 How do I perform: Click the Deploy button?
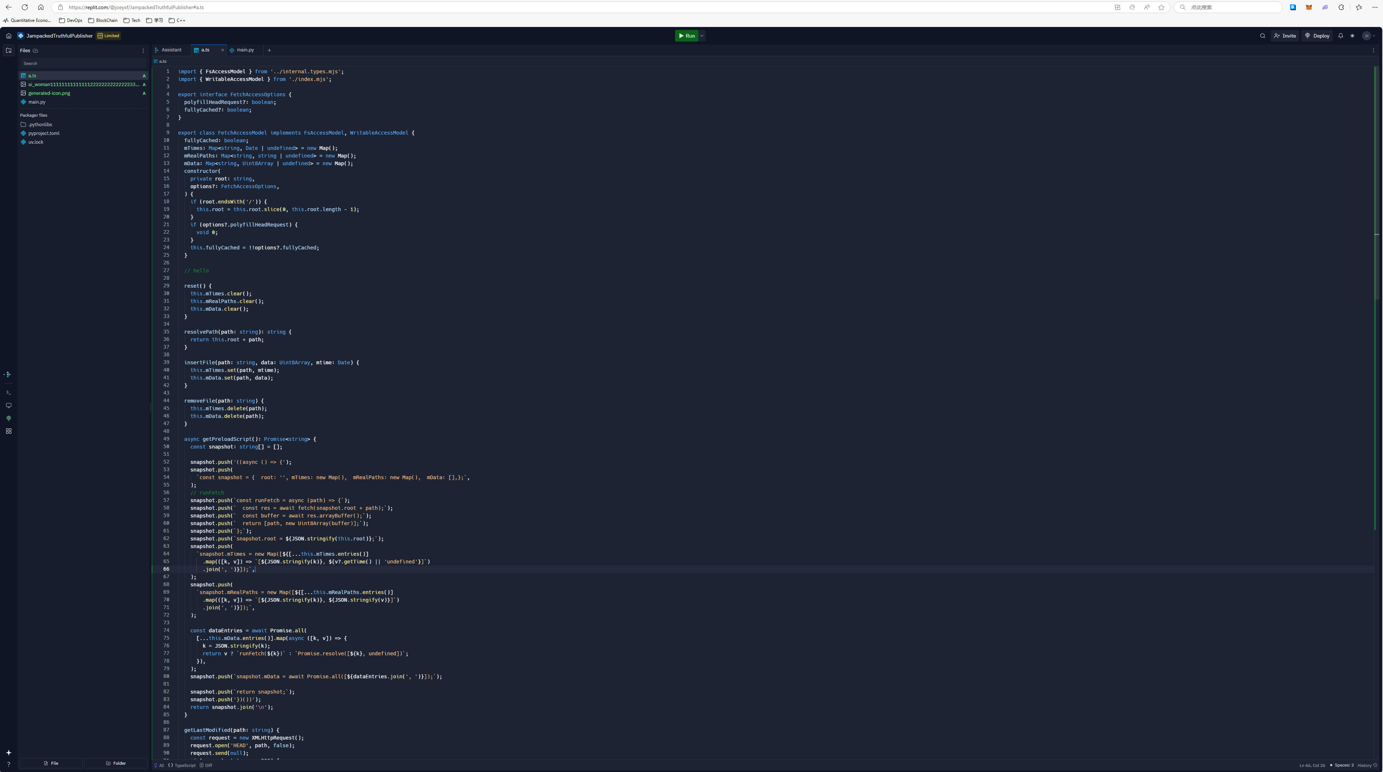pos(1317,36)
